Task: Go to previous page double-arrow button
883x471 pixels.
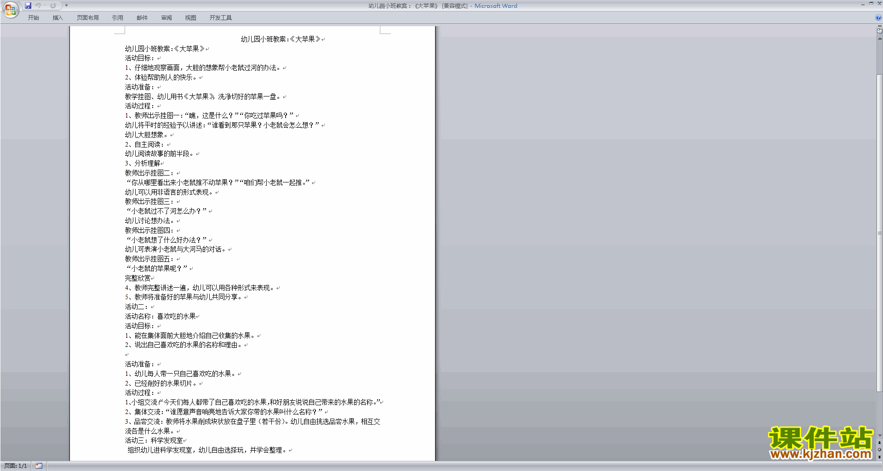Action: [x=879, y=443]
